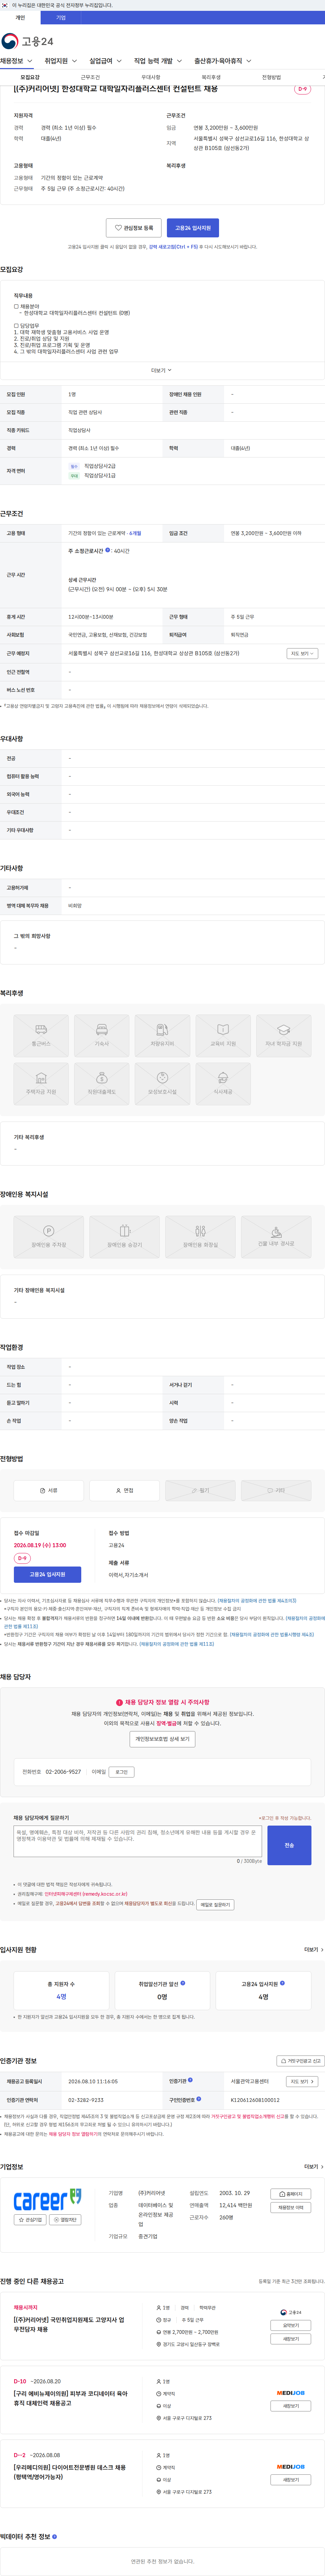Click the 고용24 logo
The width and height of the screenshot is (325, 2576).
[x=27, y=41]
